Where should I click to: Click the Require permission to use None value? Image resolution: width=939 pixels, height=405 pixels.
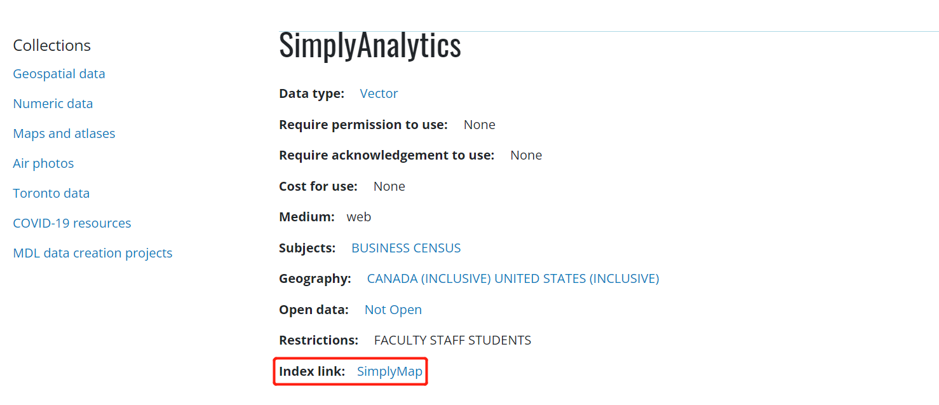click(479, 124)
